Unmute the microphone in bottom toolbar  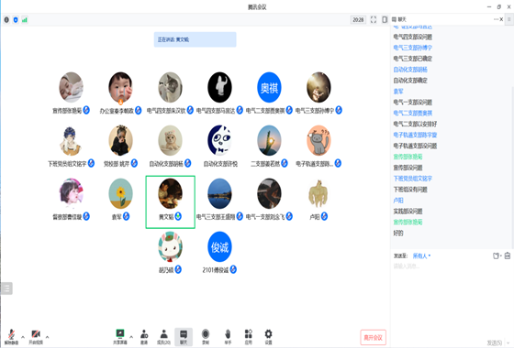[11, 337]
